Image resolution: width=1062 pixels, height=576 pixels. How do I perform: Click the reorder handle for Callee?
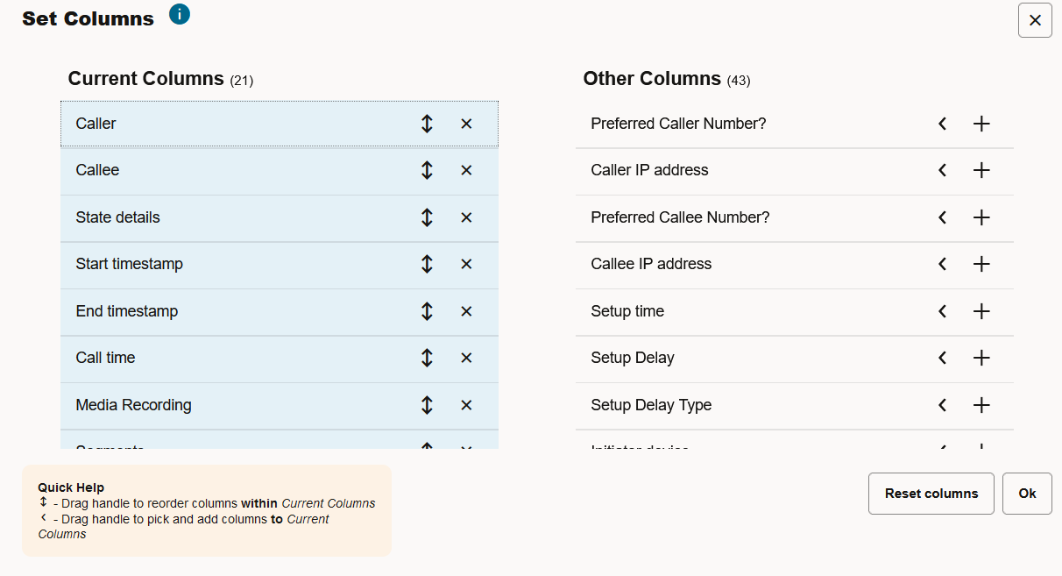427,170
